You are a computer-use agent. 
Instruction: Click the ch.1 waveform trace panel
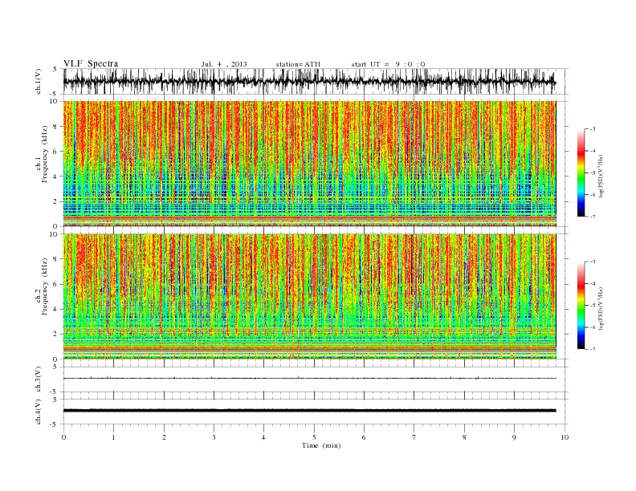pyautogui.click(x=316, y=81)
